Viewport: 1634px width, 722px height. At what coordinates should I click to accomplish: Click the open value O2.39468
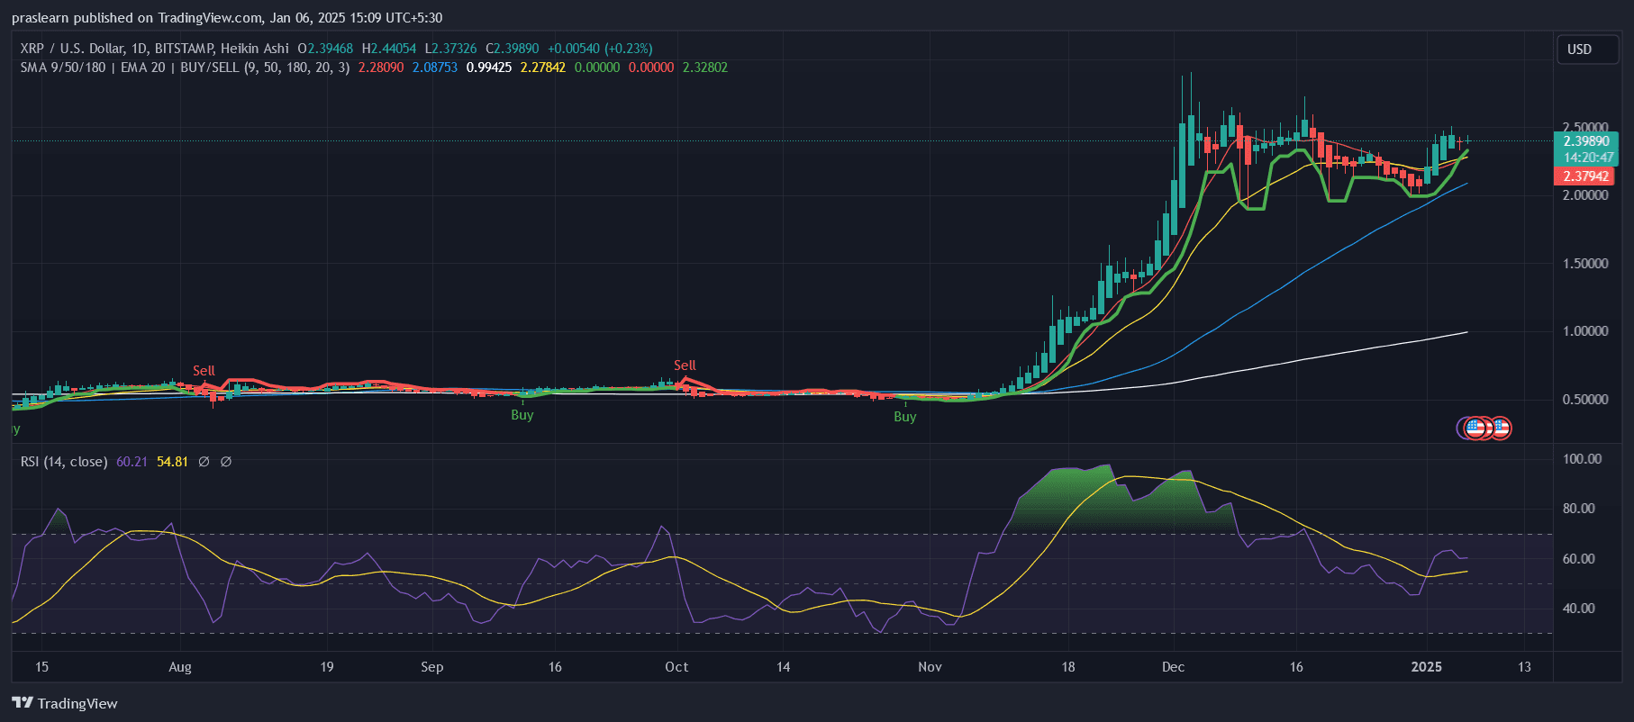click(x=325, y=49)
